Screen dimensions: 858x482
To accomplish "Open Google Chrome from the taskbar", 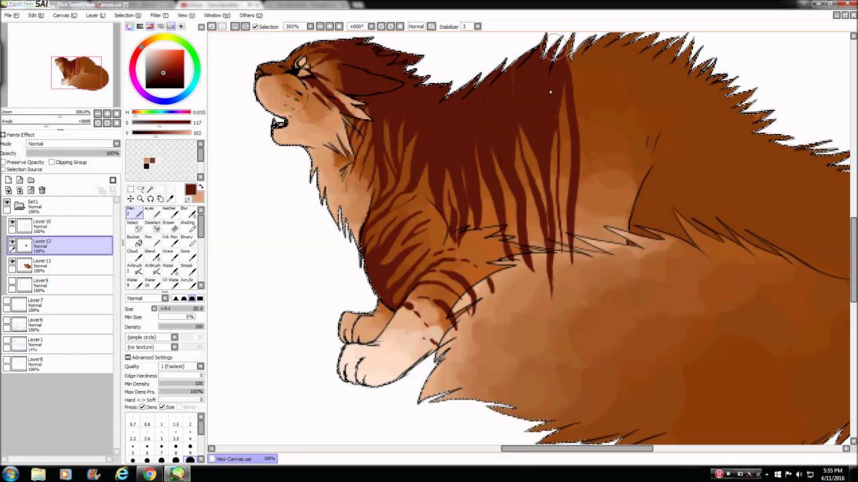I will tap(149, 474).
